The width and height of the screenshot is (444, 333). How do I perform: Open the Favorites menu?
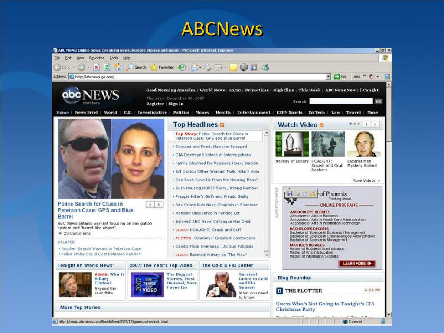[x=97, y=58]
